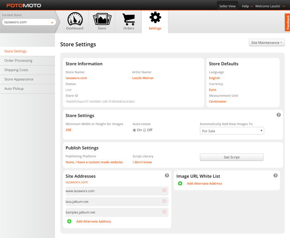Open the Help menu

247,6
